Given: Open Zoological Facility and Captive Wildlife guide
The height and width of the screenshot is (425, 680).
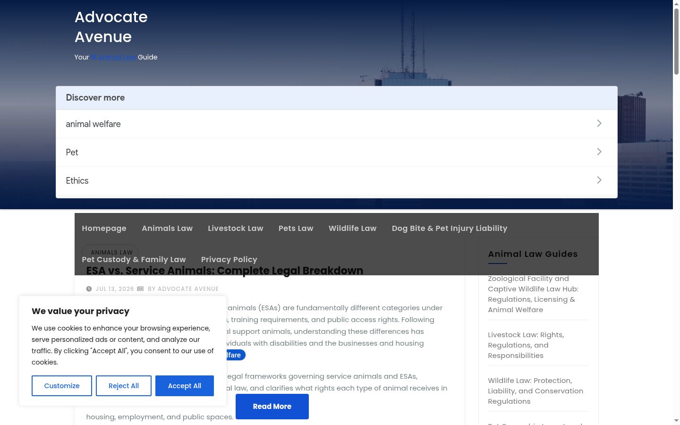Looking at the screenshot, I should click(533, 294).
